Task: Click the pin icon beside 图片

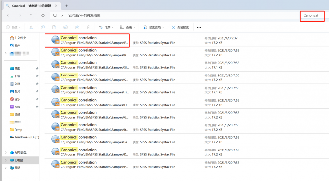Action: (37, 91)
